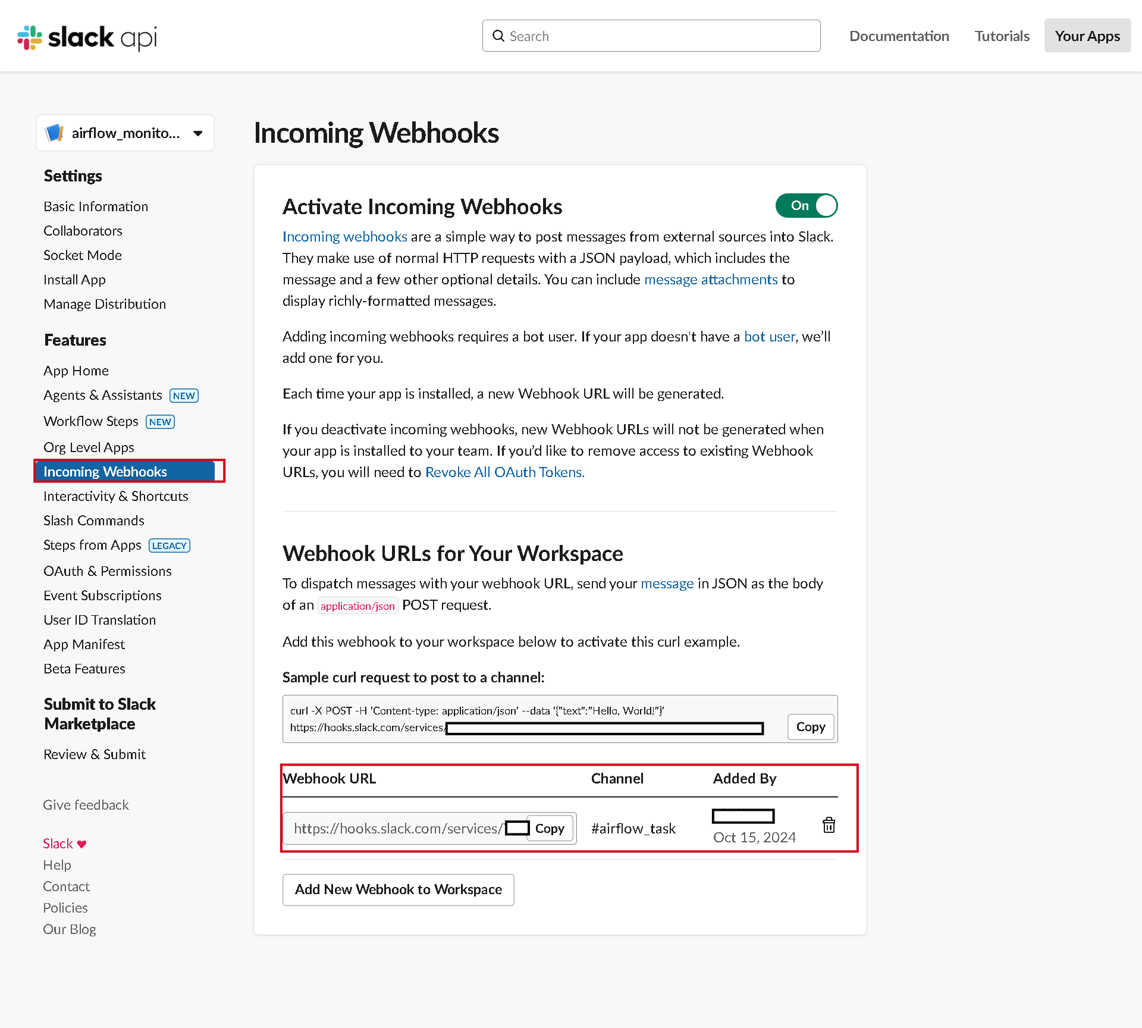
Task: Click the LEGACY badge beside Steps from Apps
Action: coord(170,546)
